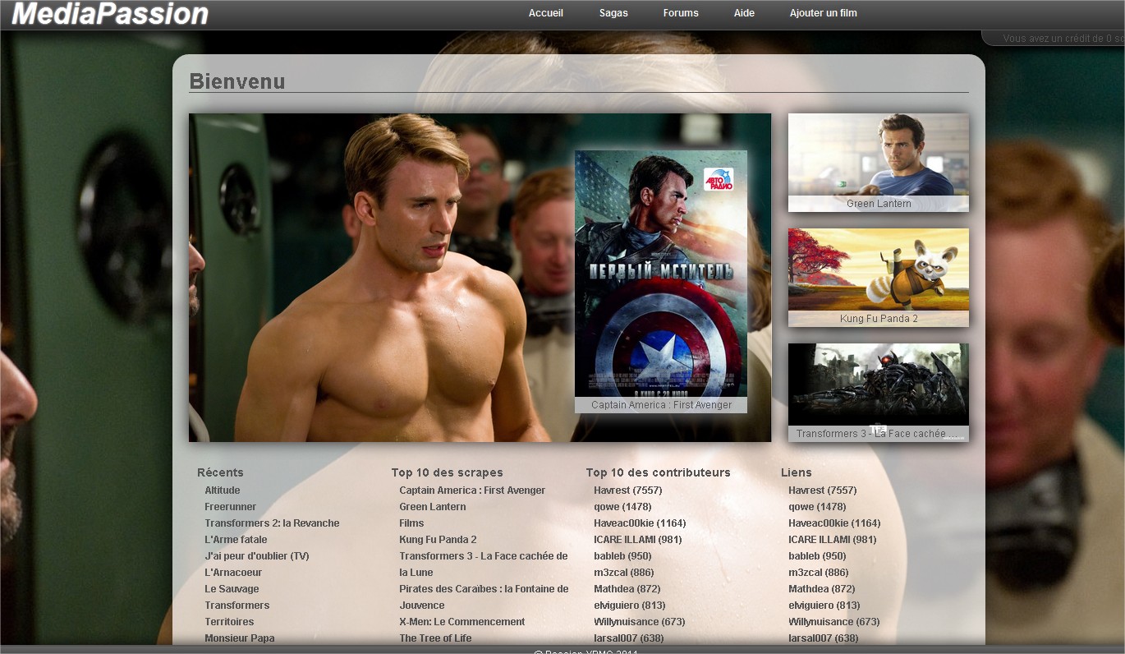Click the Bienvenu page heading
Image resolution: width=1125 pixels, height=654 pixels.
tap(237, 81)
